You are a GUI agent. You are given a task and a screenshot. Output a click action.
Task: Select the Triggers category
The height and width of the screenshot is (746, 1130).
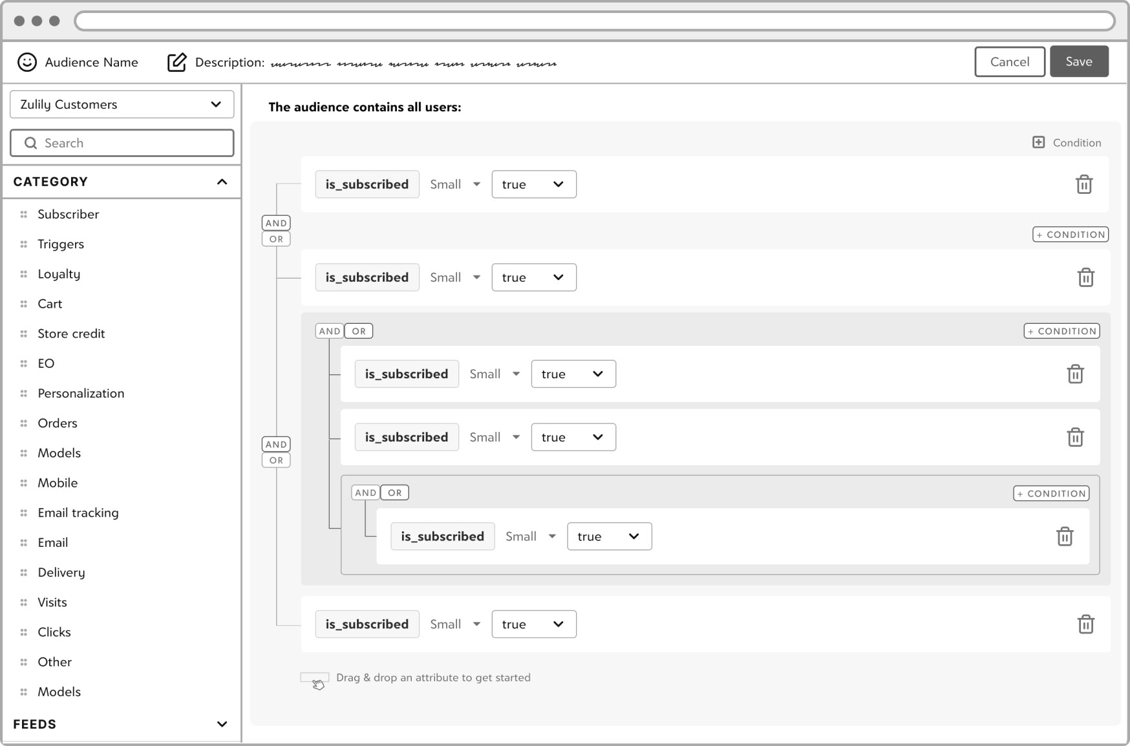[x=61, y=244]
